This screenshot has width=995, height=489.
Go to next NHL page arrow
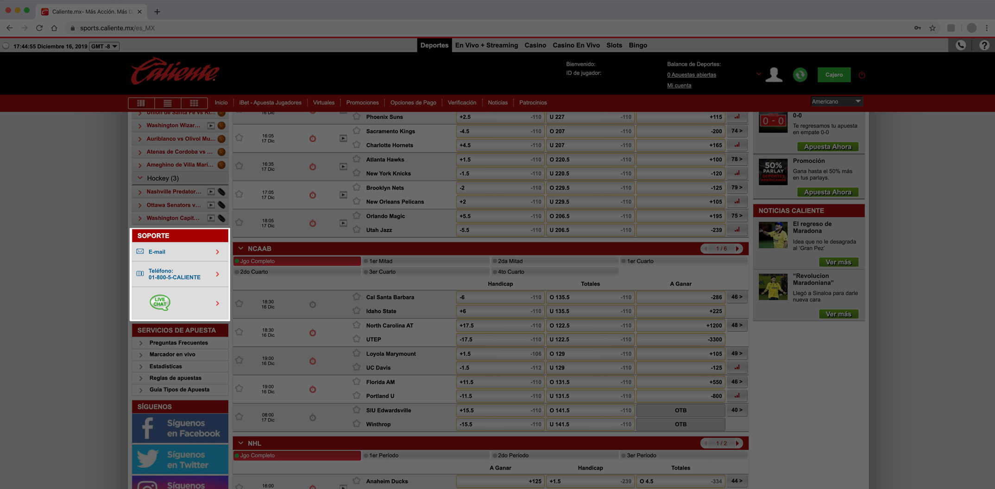[737, 443]
